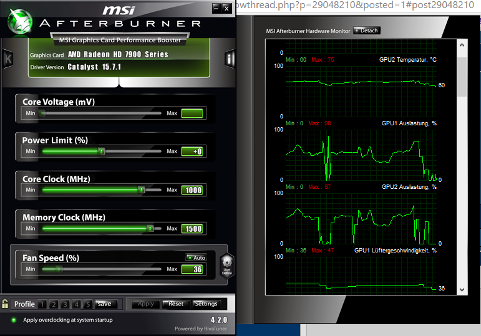This screenshot has width=481, height=336.
Task: Click the version number '4.2.0'
Action: point(219,320)
